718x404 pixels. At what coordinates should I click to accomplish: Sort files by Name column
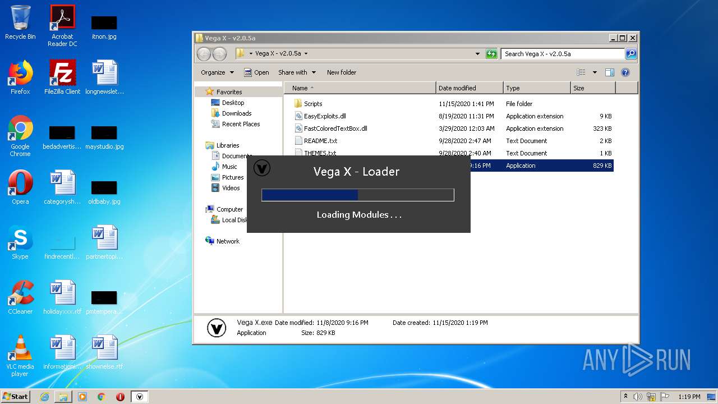360,88
